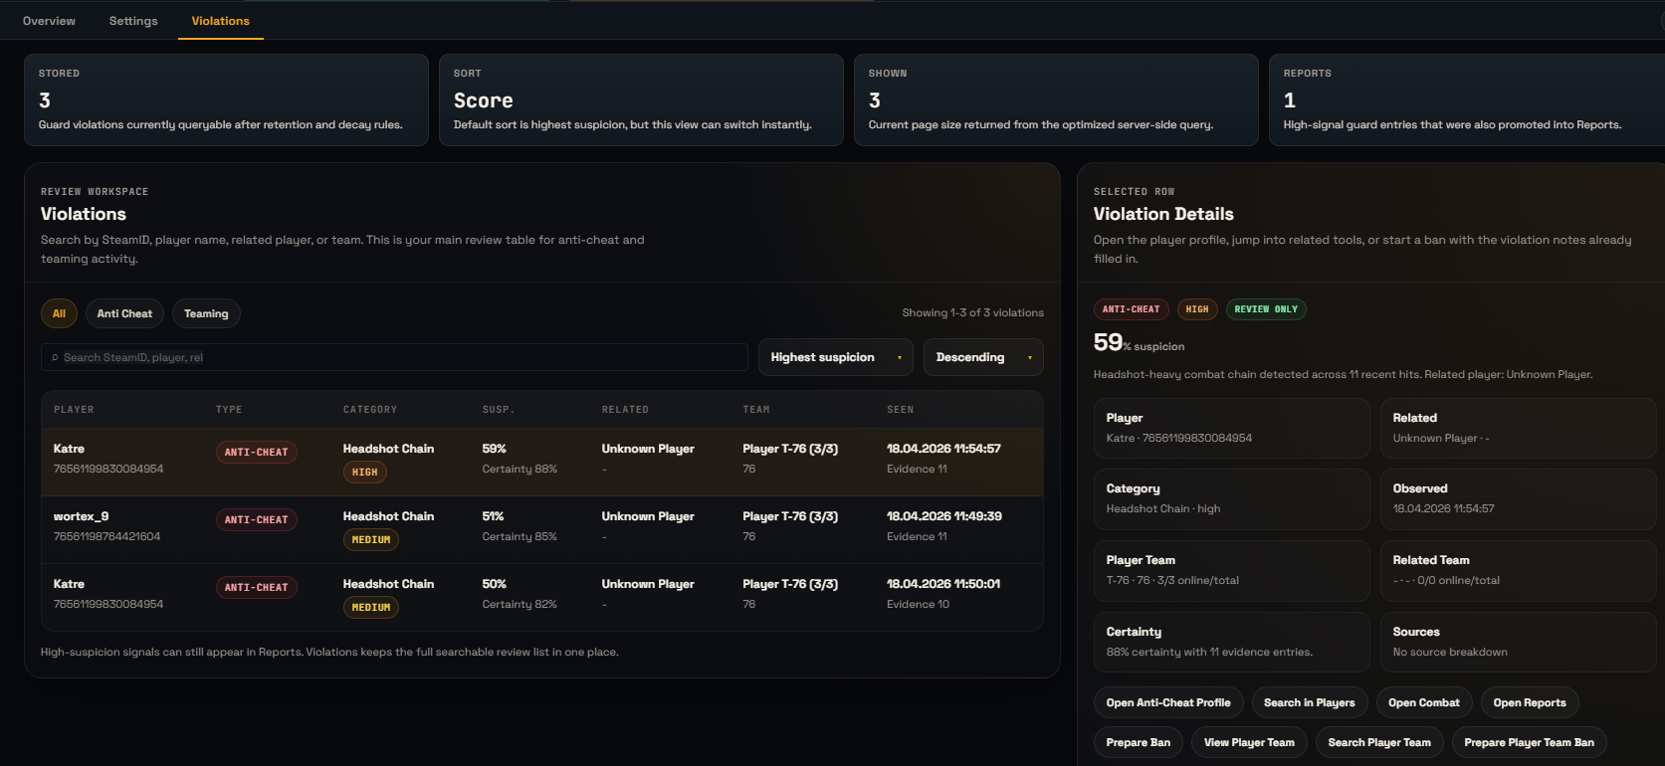1665x766 pixels.
Task: Select the All filter pill
Action: click(59, 314)
